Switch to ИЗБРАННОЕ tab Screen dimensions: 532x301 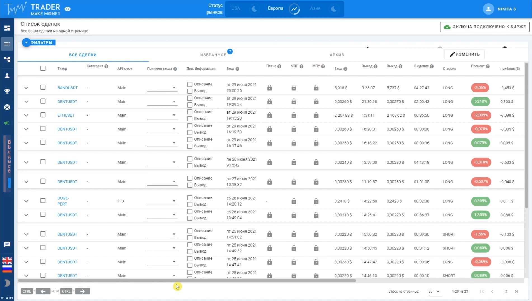click(x=213, y=55)
